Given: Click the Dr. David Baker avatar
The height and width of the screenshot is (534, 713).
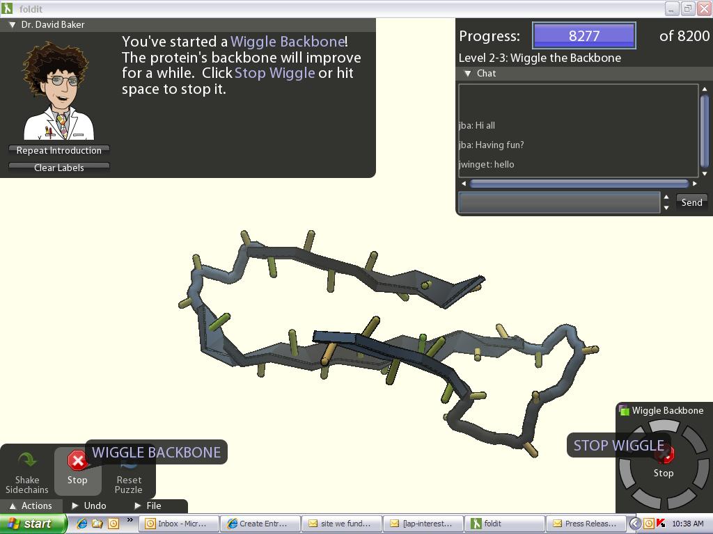Looking at the screenshot, I should (58, 91).
